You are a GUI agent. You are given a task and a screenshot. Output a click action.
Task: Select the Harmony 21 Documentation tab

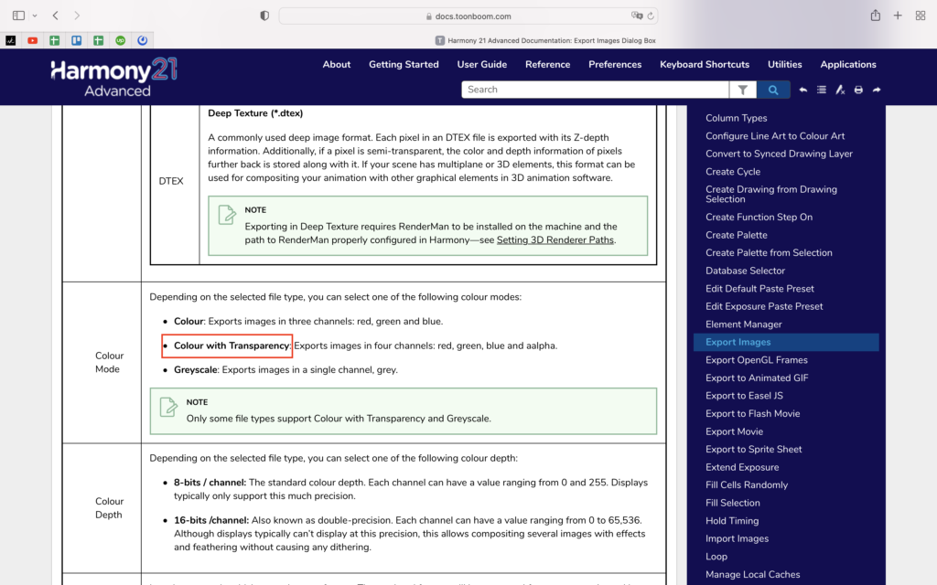coord(545,40)
